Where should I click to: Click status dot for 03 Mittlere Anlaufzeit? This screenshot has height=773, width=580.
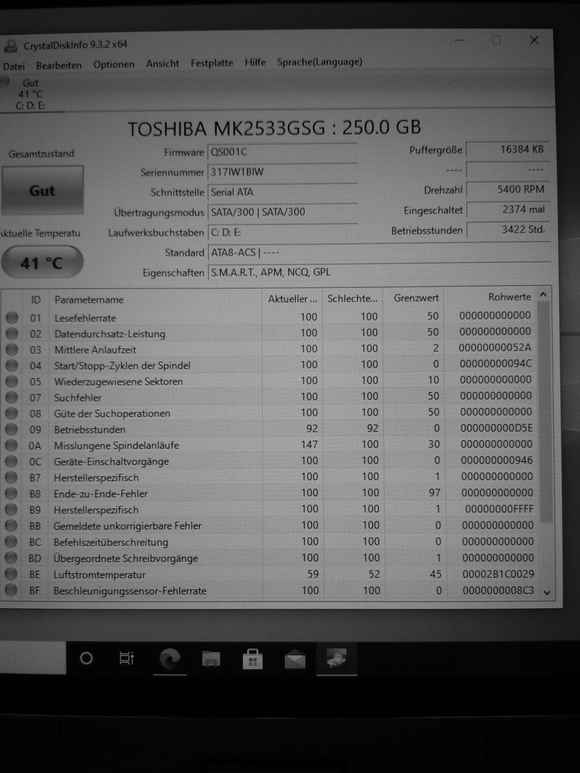[11, 349]
